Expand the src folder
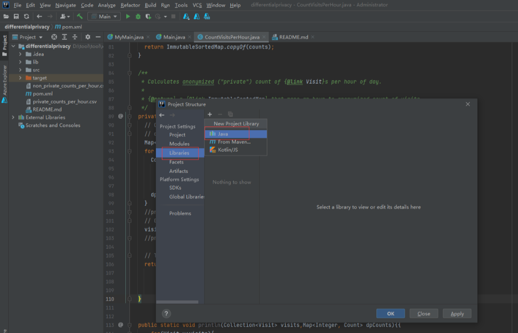Image resolution: width=518 pixels, height=333 pixels. pyautogui.click(x=20, y=70)
